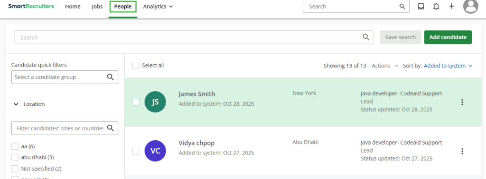
Task: Click magnifier in location filter field
Action: click(x=110, y=128)
